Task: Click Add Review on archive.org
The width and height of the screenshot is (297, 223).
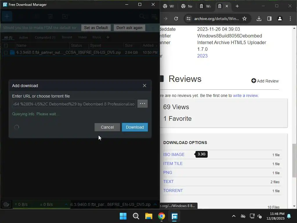Action: click(x=265, y=81)
